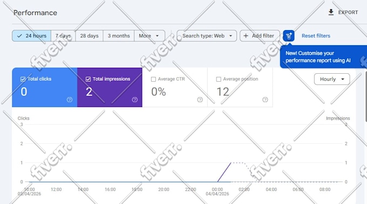The height and width of the screenshot is (204, 367).
Task: Open help icon on Total impressions card
Action: coord(134,100)
